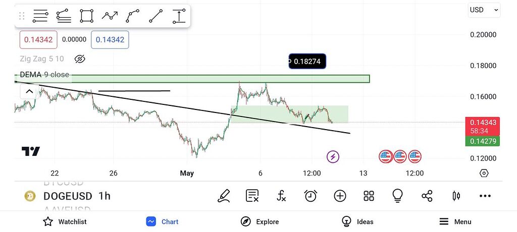Screen dimensions: 517x232
Task: Choose the parallel channel drawing tool
Action: (64, 16)
